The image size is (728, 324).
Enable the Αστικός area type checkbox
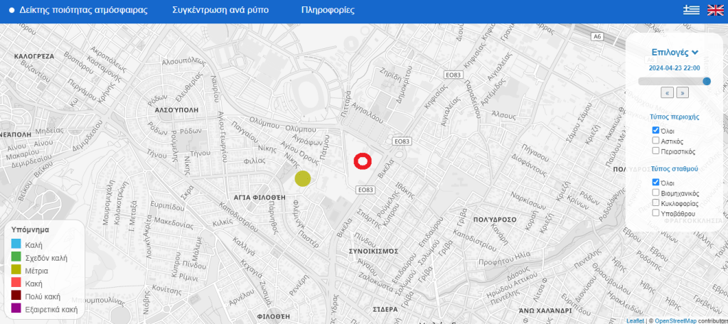(x=655, y=141)
